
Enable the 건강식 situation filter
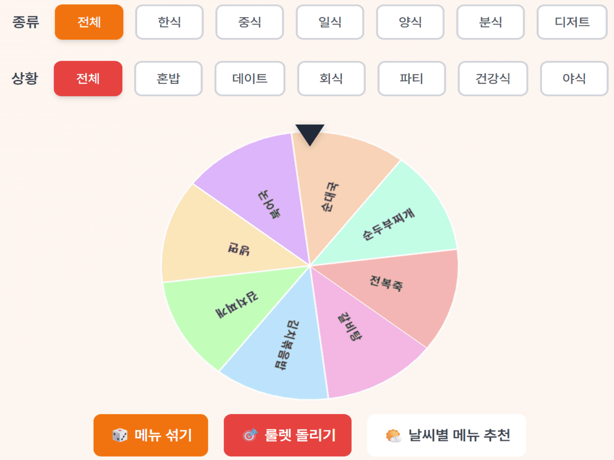(x=493, y=79)
